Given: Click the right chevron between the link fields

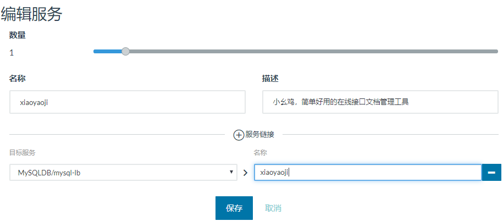Looking at the screenshot, I should coord(245,173).
